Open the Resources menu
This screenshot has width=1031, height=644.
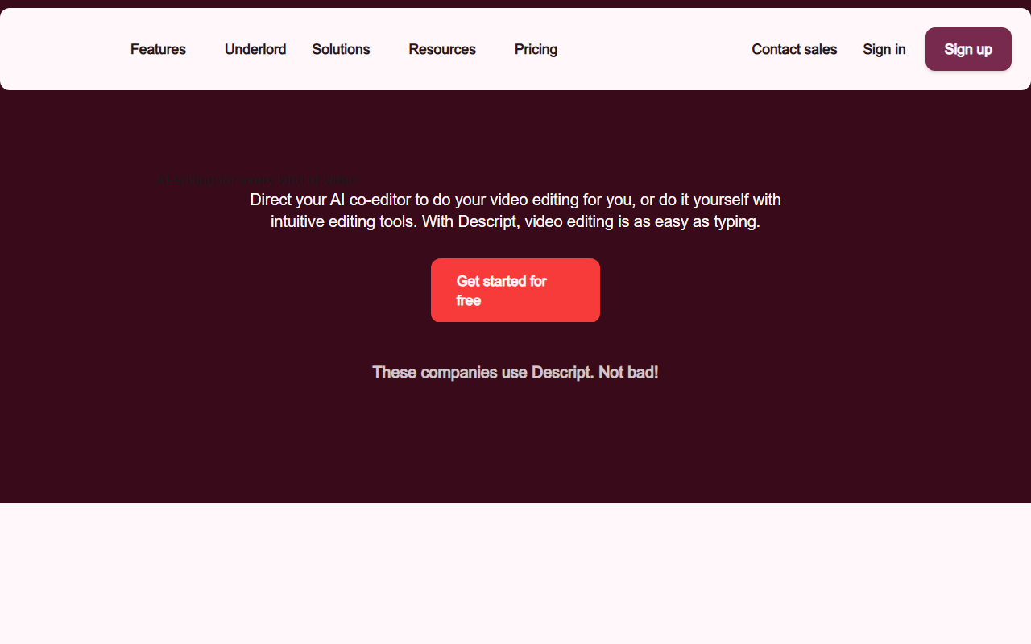click(x=442, y=49)
